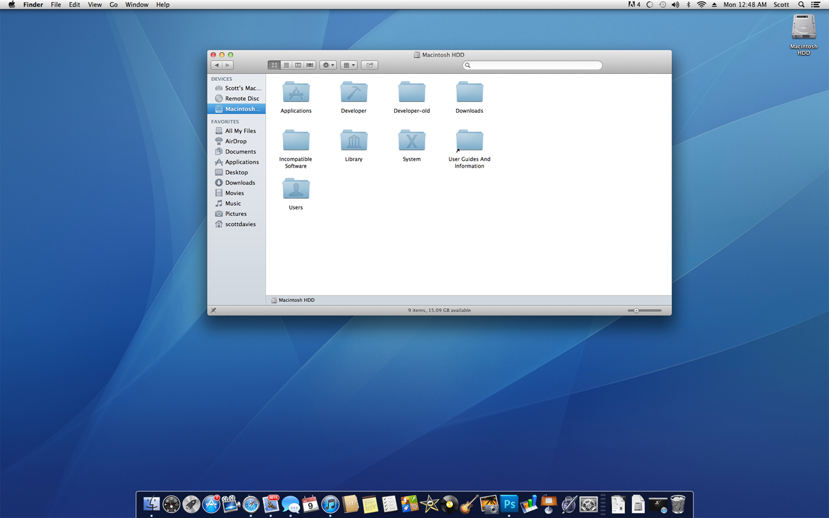Open the Developer folder
The height and width of the screenshot is (518, 829).
(353, 93)
